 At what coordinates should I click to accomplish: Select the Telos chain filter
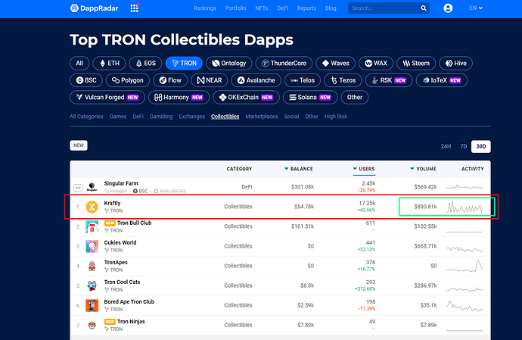click(x=303, y=80)
